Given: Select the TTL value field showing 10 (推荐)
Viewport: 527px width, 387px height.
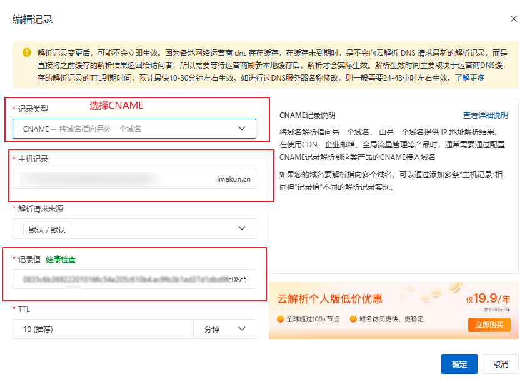Looking at the screenshot, I should (x=103, y=329).
